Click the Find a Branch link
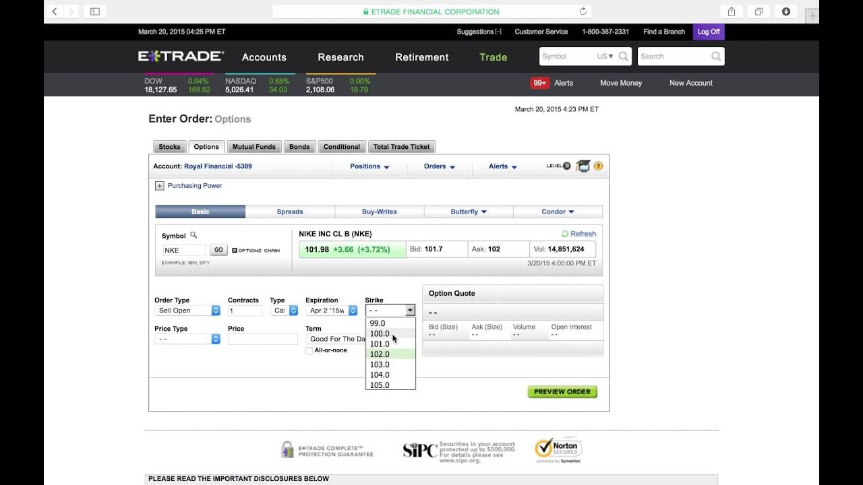 664,32
